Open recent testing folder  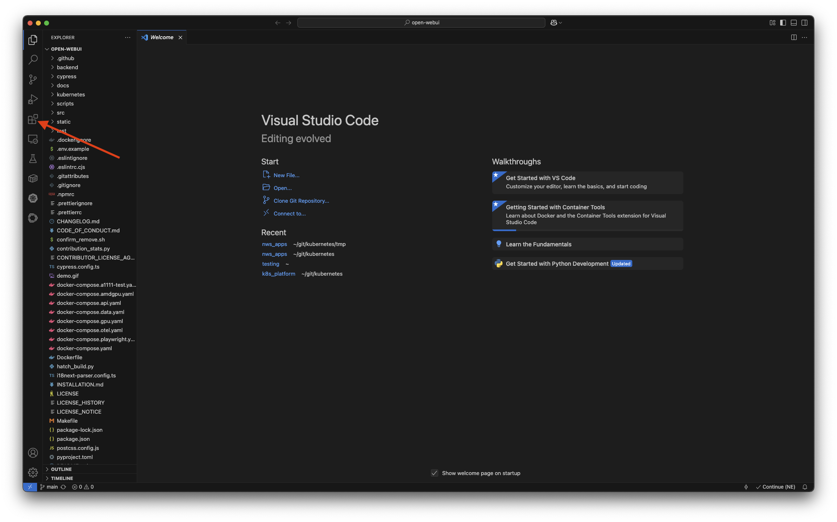click(271, 264)
